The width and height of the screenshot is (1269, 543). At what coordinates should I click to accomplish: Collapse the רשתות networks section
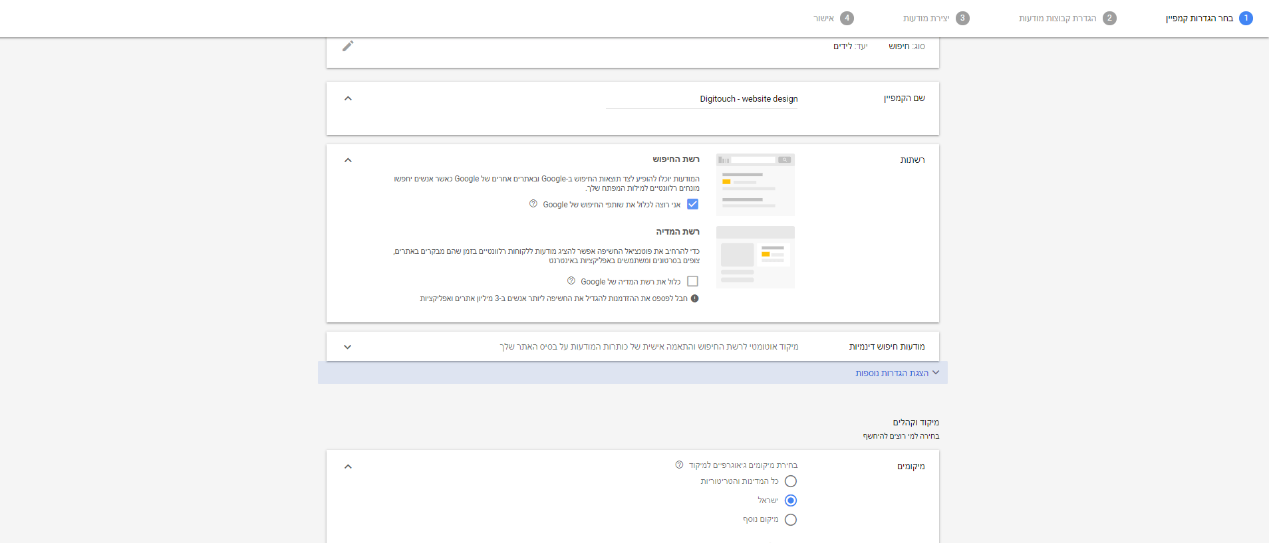tap(348, 160)
